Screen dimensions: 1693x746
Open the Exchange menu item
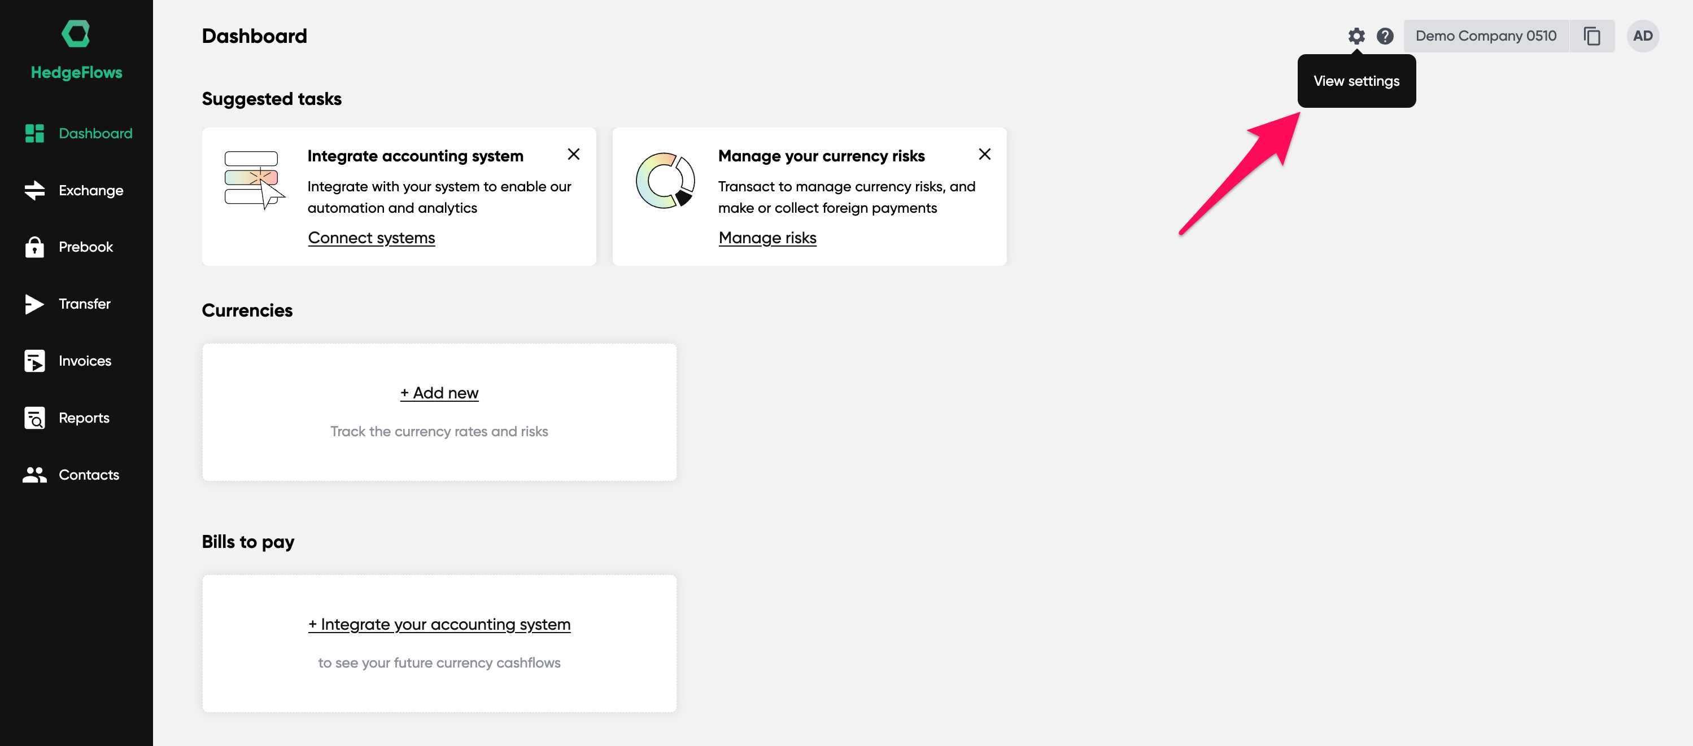point(91,190)
